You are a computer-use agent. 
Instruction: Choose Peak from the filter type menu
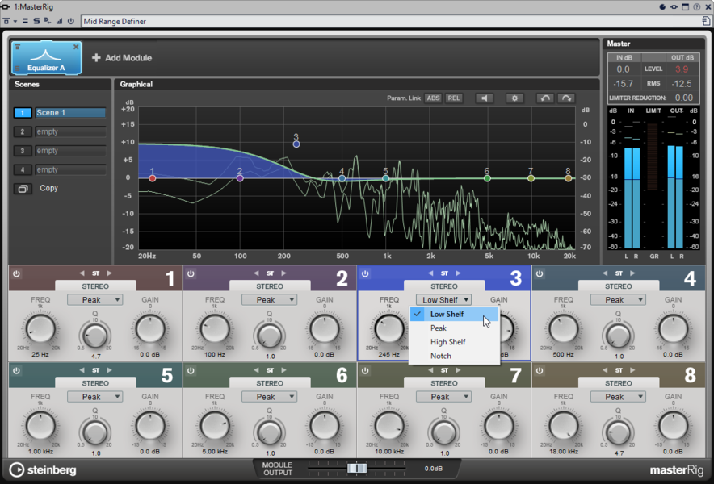click(454, 328)
